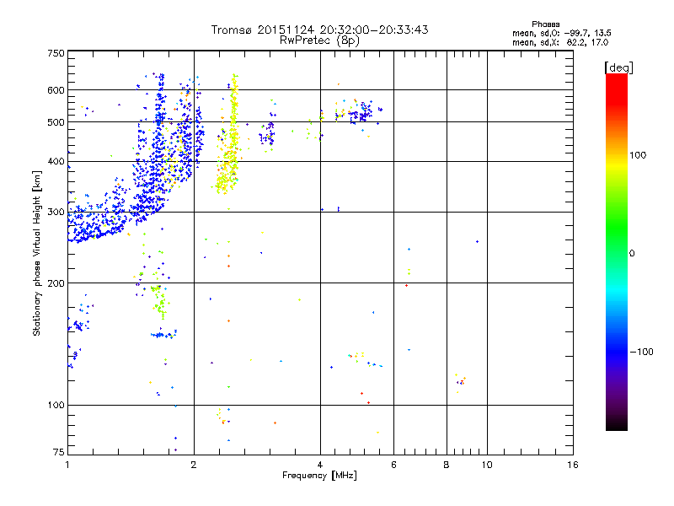The height and width of the screenshot is (506, 674).
Task: Click the x-axis tick label "6"
Action: (x=393, y=465)
